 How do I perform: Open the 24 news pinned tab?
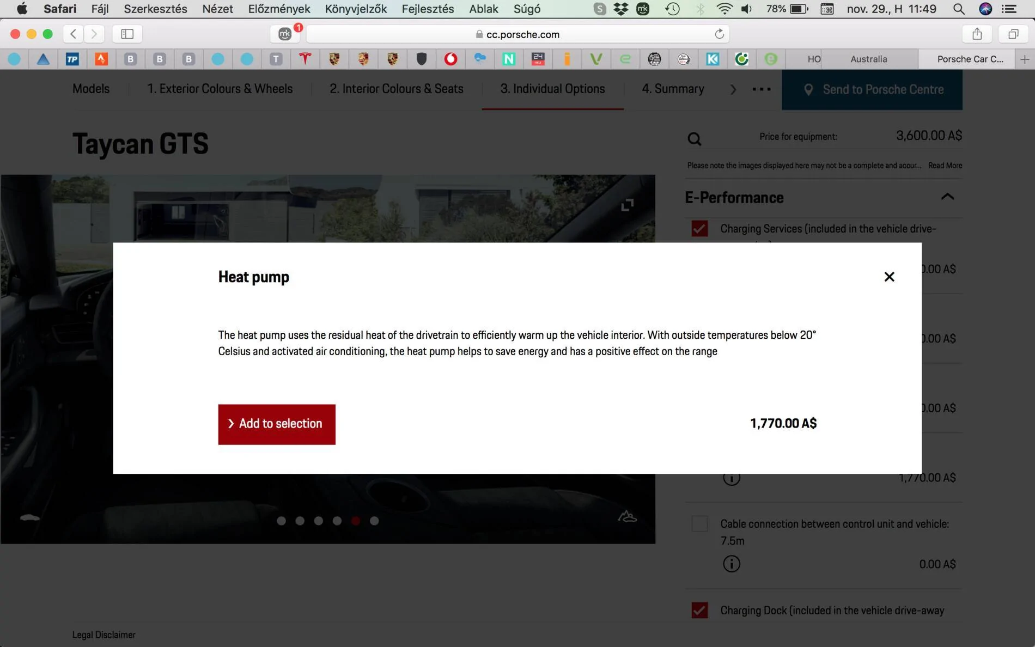538,59
